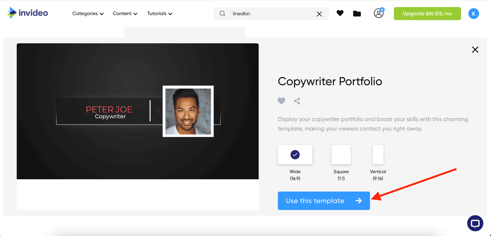Clear the search field text
The height and width of the screenshot is (236, 491).
click(319, 14)
